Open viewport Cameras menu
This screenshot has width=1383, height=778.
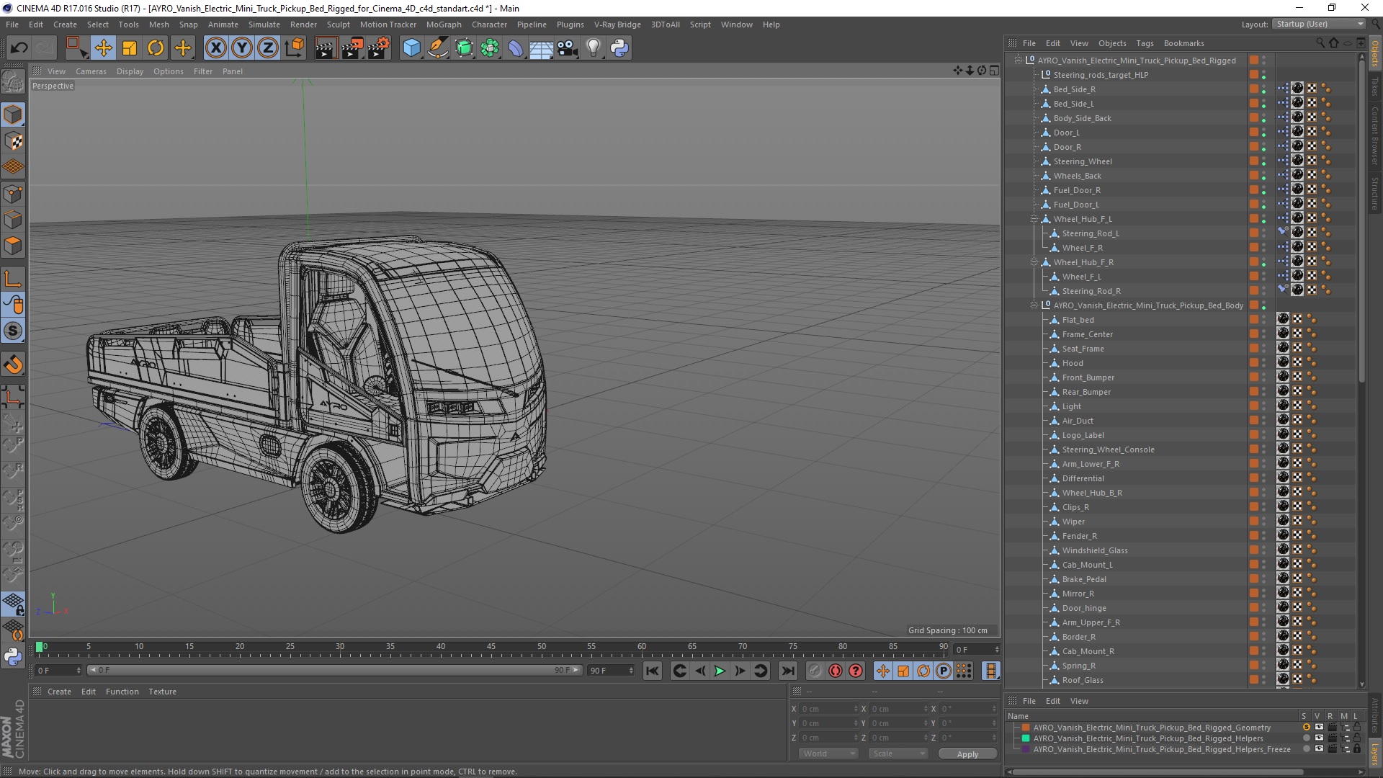pyautogui.click(x=91, y=71)
